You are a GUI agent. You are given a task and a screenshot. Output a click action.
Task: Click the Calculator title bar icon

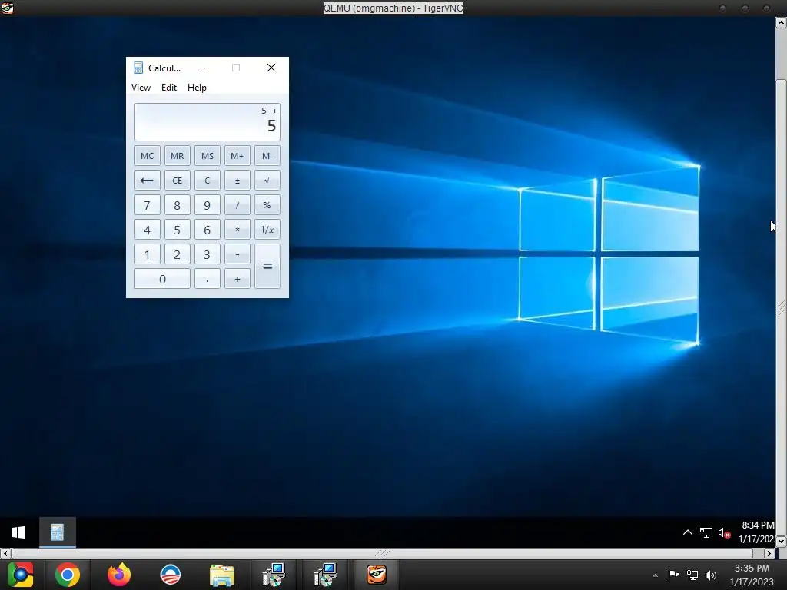138,68
